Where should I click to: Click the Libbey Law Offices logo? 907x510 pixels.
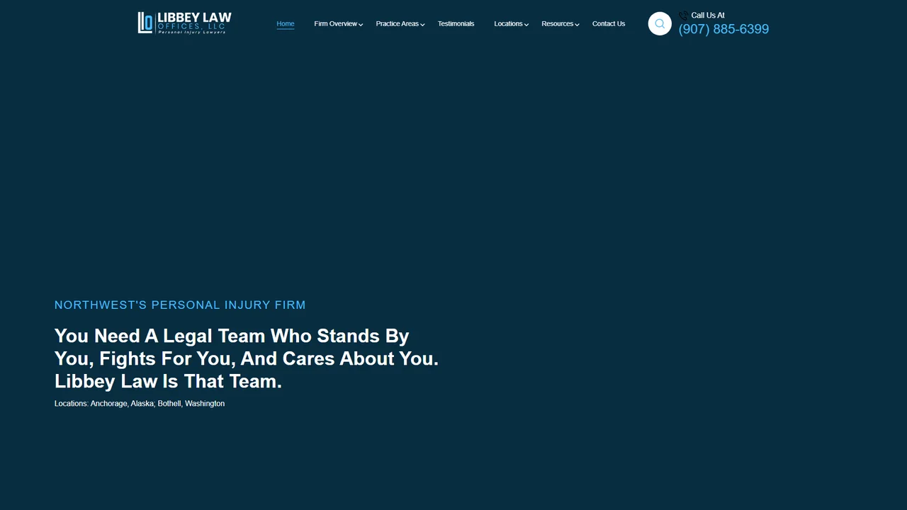(x=184, y=23)
